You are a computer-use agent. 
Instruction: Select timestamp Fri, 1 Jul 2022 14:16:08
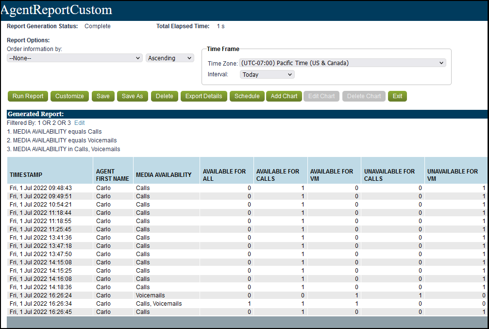coord(41,279)
